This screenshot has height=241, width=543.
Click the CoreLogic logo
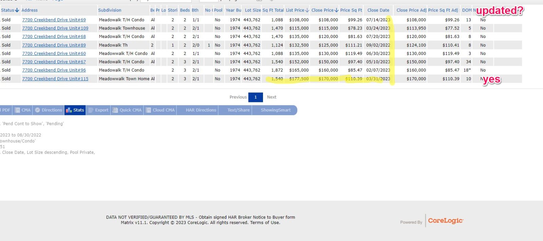point(445,221)
